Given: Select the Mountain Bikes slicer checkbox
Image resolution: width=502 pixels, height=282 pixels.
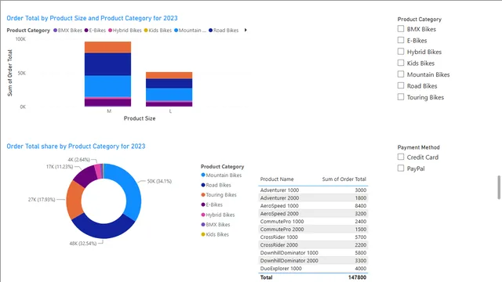Looking at the screenshot, I should coord(401,74).
